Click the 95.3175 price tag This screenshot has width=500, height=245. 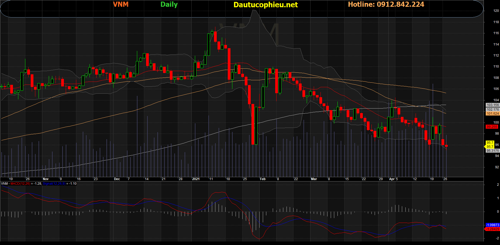(493, 151)
